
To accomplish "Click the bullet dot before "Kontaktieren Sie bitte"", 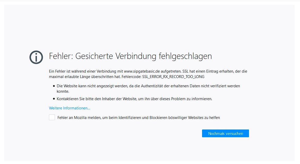I will tap(54, 99).
